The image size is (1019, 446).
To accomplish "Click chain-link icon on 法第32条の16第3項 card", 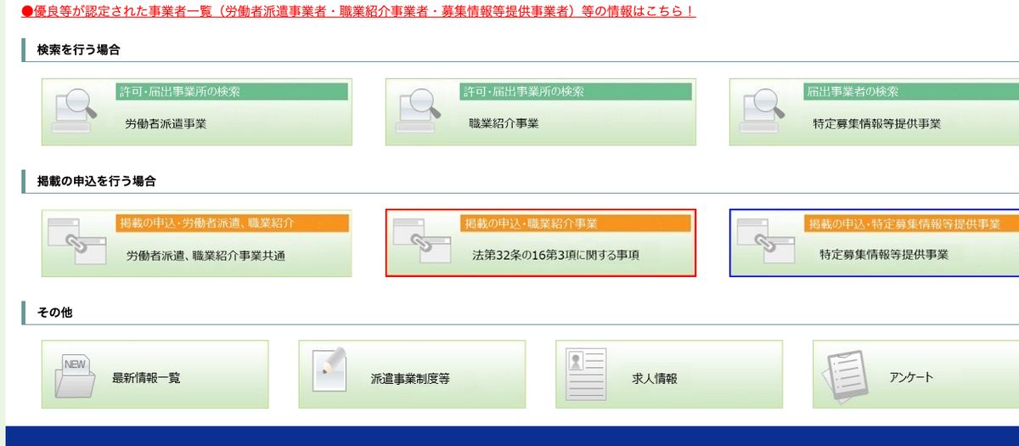I will tap(420, 241).
